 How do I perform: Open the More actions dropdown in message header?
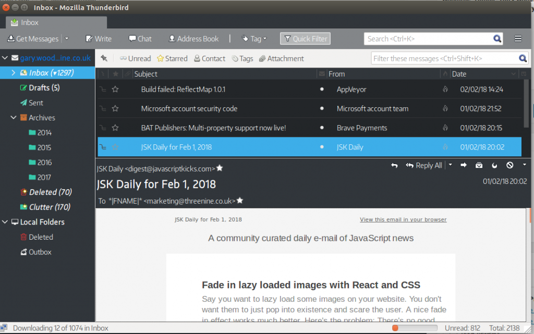[525, 165]
